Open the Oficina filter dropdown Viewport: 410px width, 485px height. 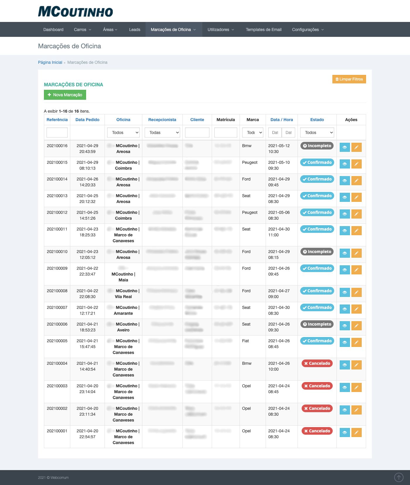point(123,133)
